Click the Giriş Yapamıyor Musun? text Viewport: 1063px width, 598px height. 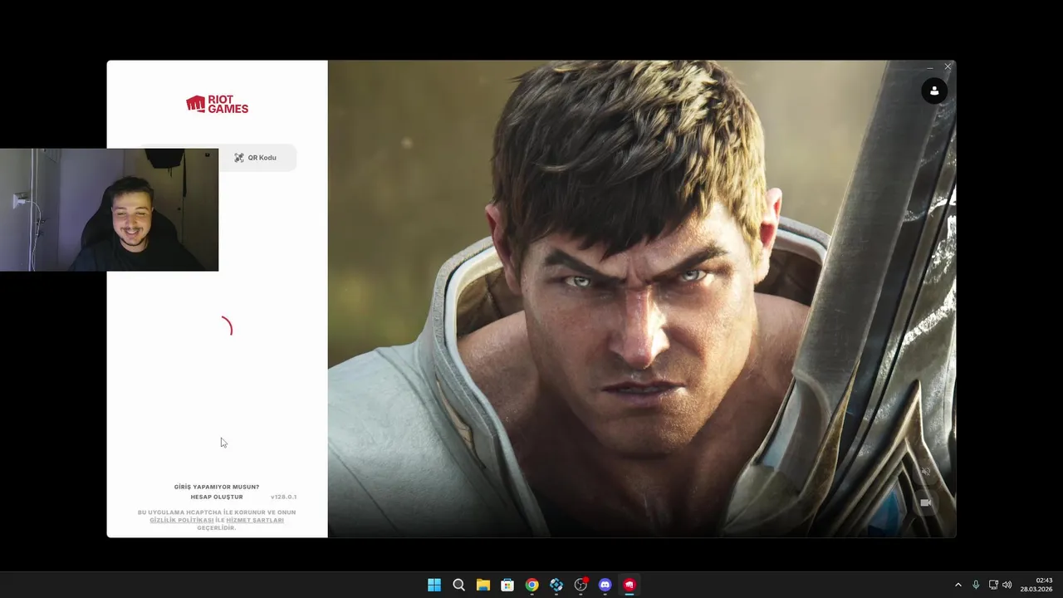[x=217, y=487]
